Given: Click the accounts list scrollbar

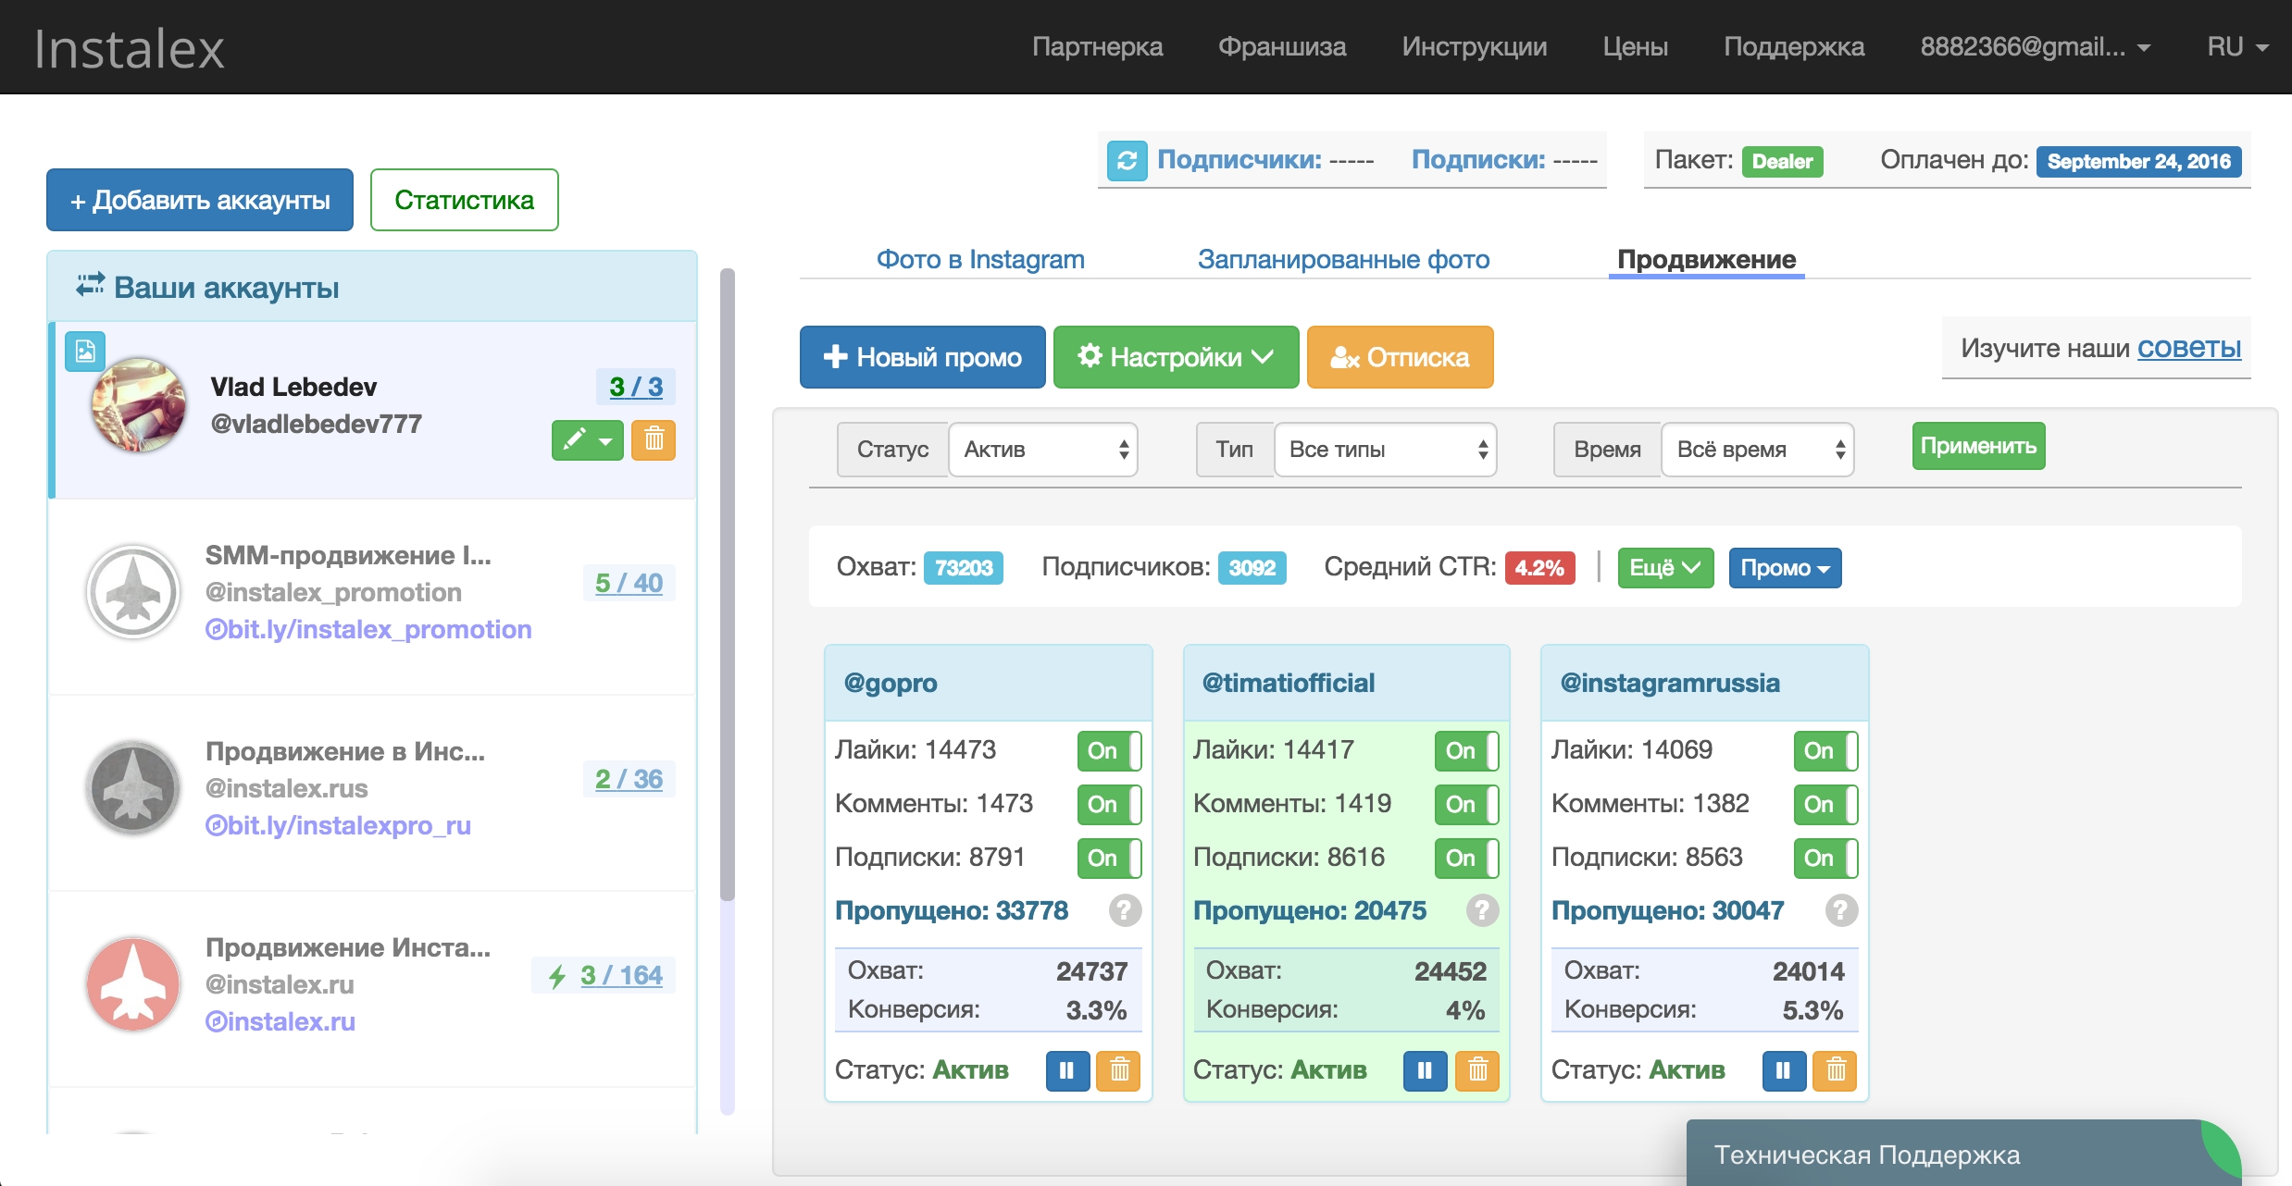Looking at the screenshot, I should point(728,585).
